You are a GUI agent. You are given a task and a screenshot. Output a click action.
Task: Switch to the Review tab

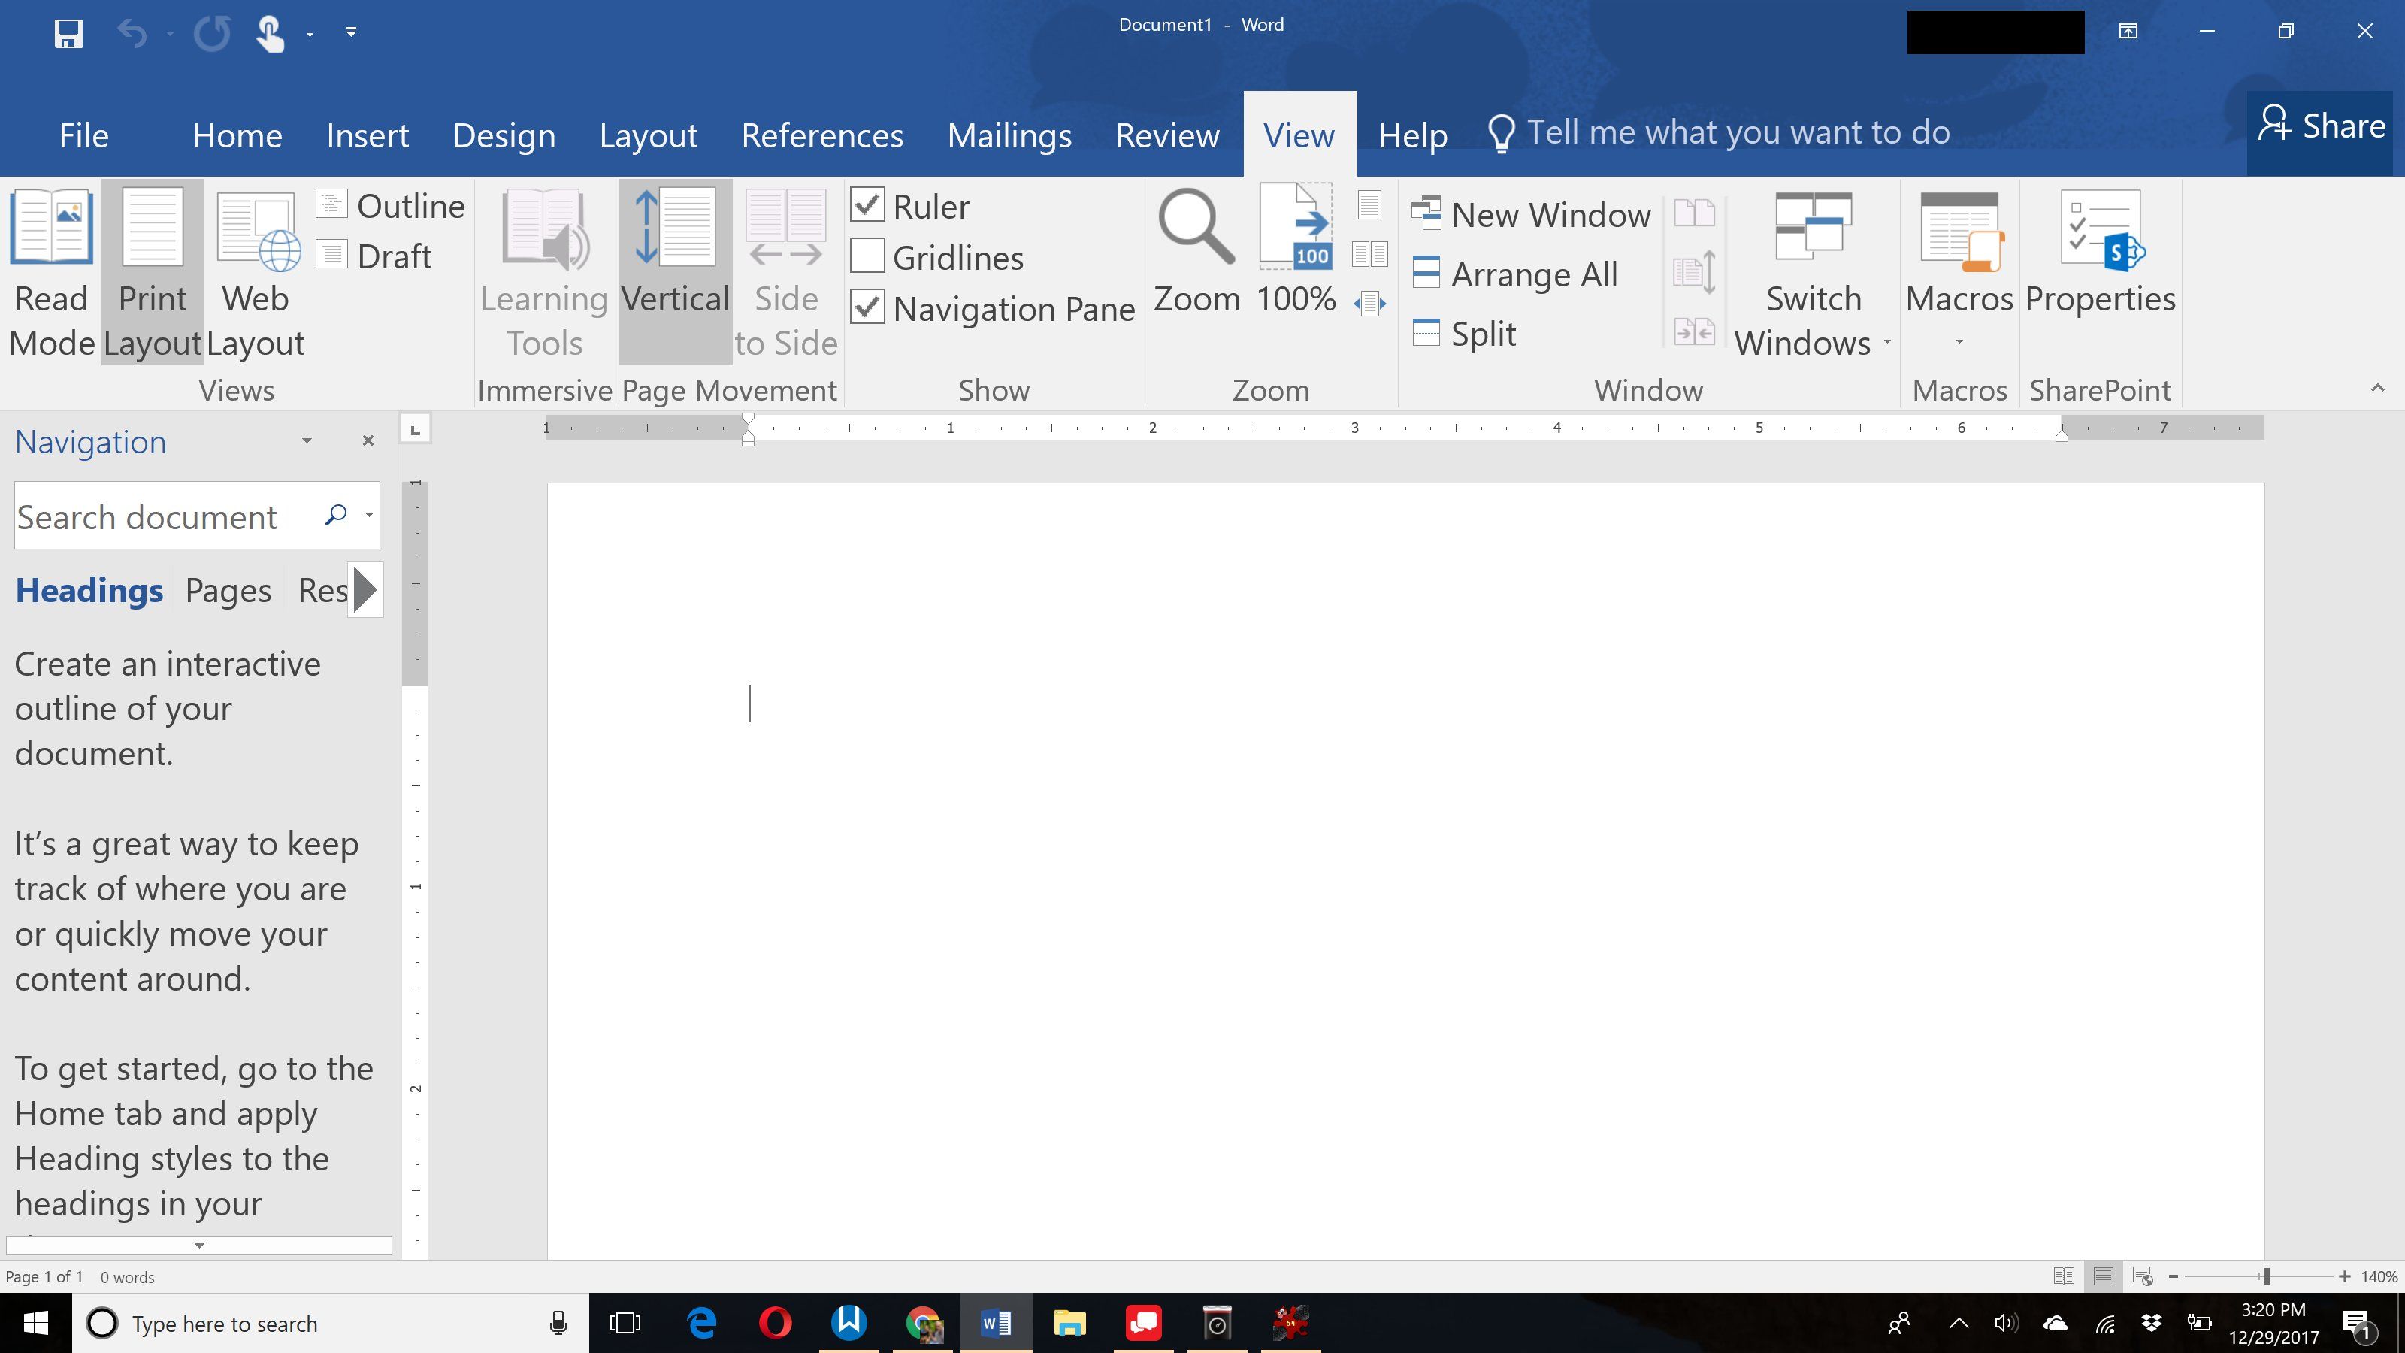pyautogui.click(x=1167, y=135)
